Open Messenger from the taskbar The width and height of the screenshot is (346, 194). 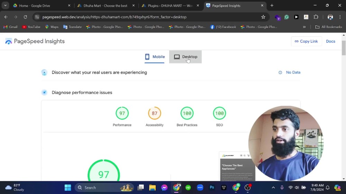coord(164,188)
